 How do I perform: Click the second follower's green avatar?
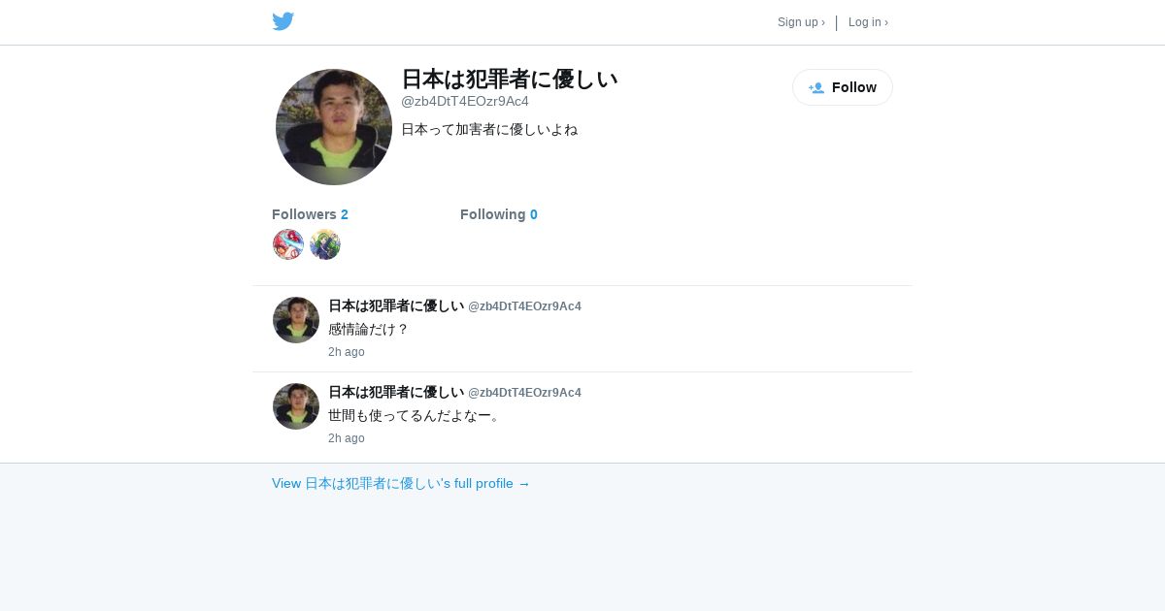coord(325,244)
